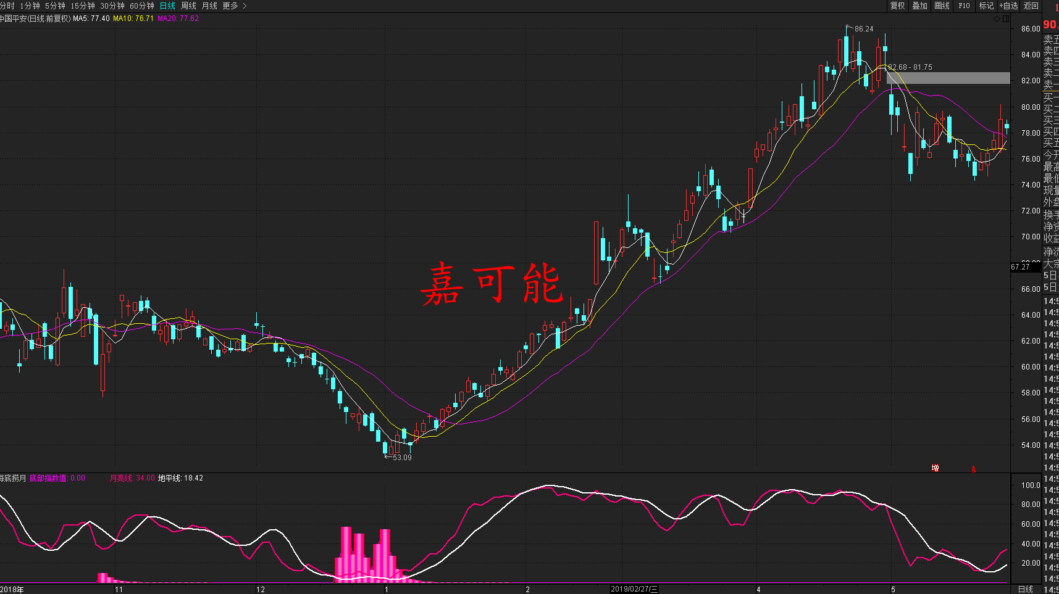Click month 4 on the time axis
The height and width of the screenshot is (594, 1059).
pyautogui.click(x=758, y=590)
